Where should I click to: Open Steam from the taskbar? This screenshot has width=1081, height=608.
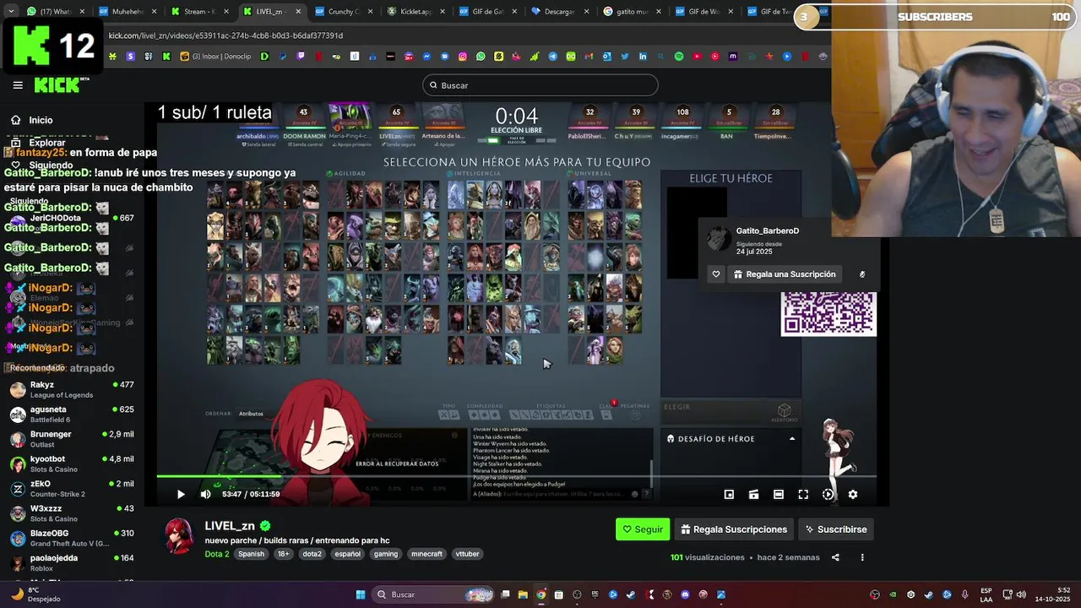(631, 594)
